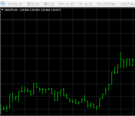Open the ファイル (F) menu

[x=15, y=4]
